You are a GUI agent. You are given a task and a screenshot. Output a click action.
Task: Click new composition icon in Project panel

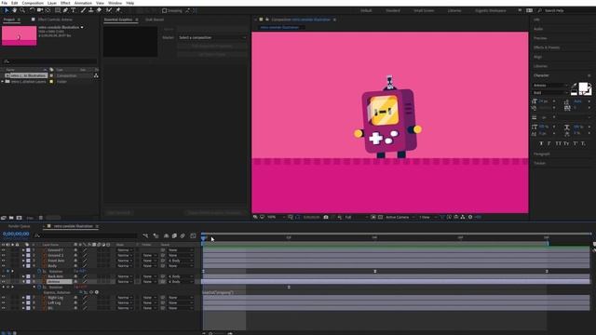pos(19,218)
